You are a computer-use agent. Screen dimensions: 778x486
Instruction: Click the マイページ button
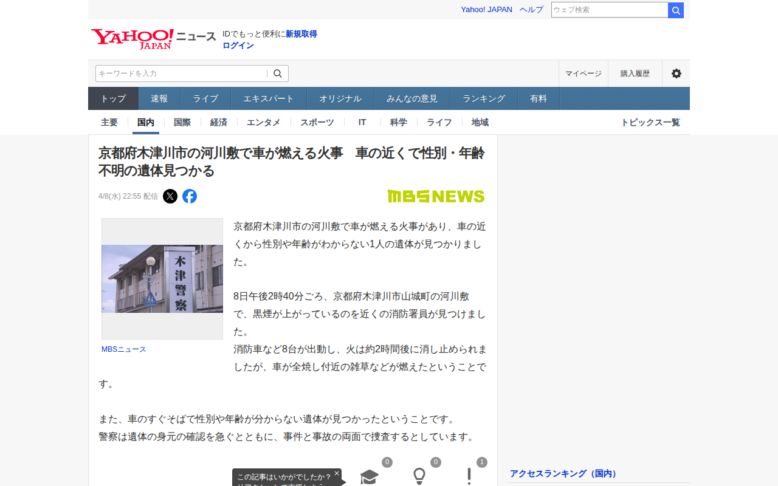(x=583, y=74)
